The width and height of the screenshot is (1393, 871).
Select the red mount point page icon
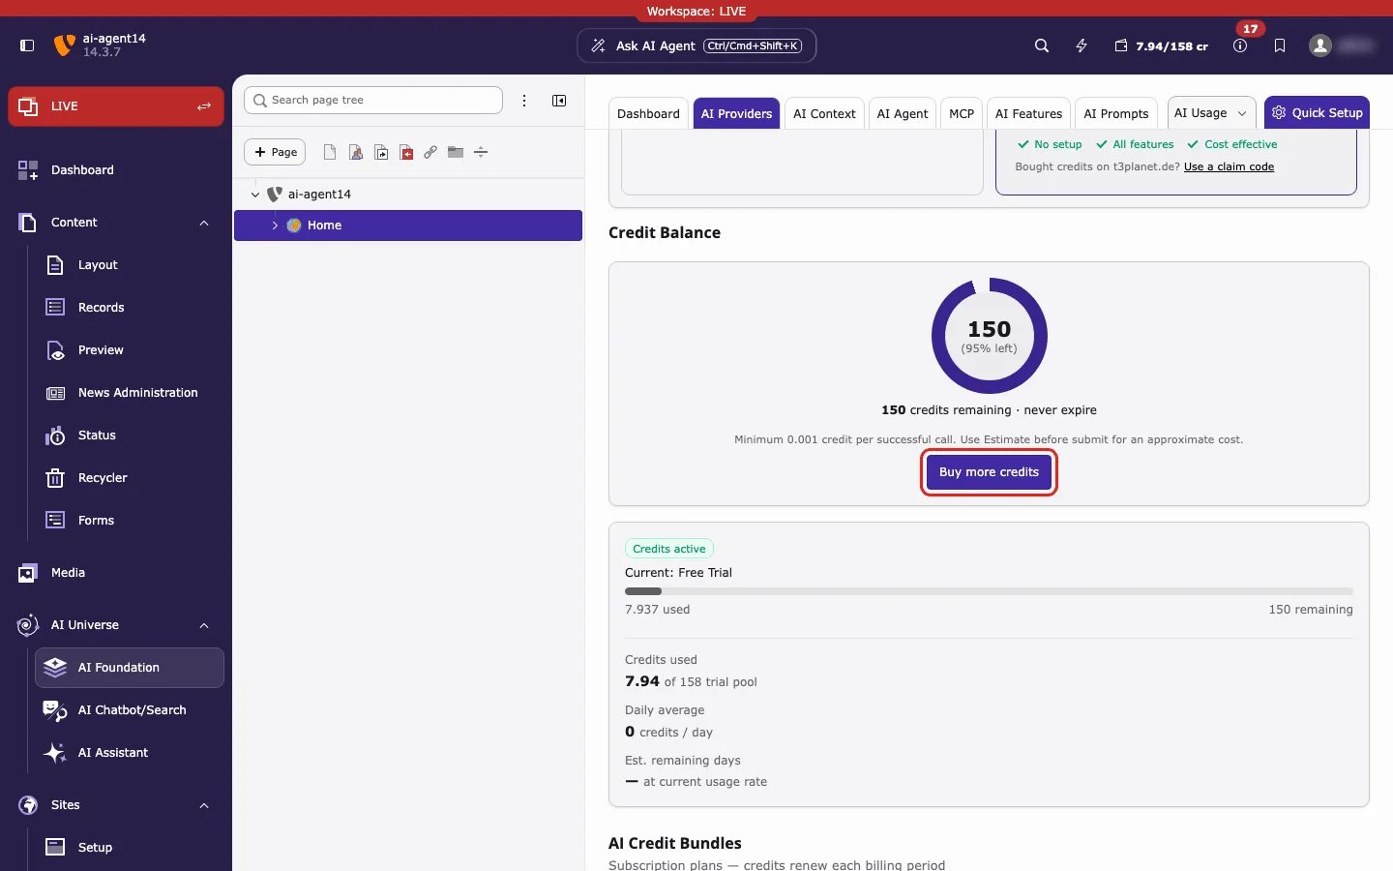[x=406, y=152]
